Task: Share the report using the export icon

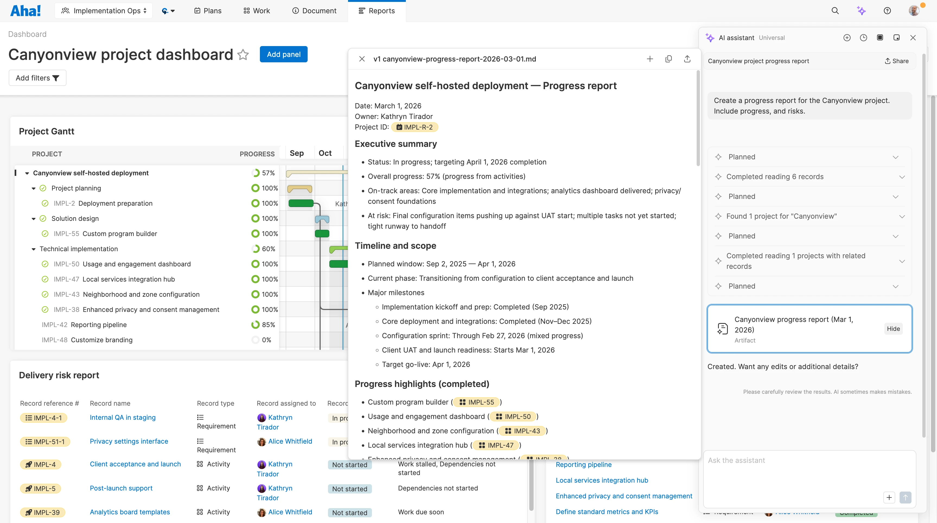Action: click(x=687, y=59)
